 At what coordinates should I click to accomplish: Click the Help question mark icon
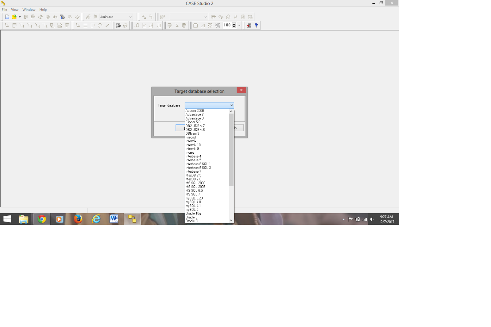pos(256,26)
